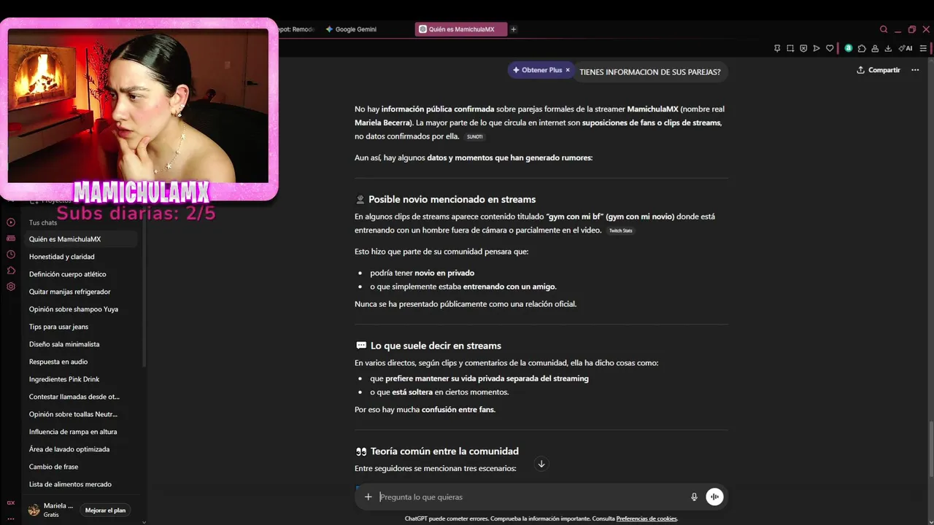Click the 'Mejorar el plan' button
Image resolution: width=934 pixels, height=525 pixels.
(x=105, y=510)
